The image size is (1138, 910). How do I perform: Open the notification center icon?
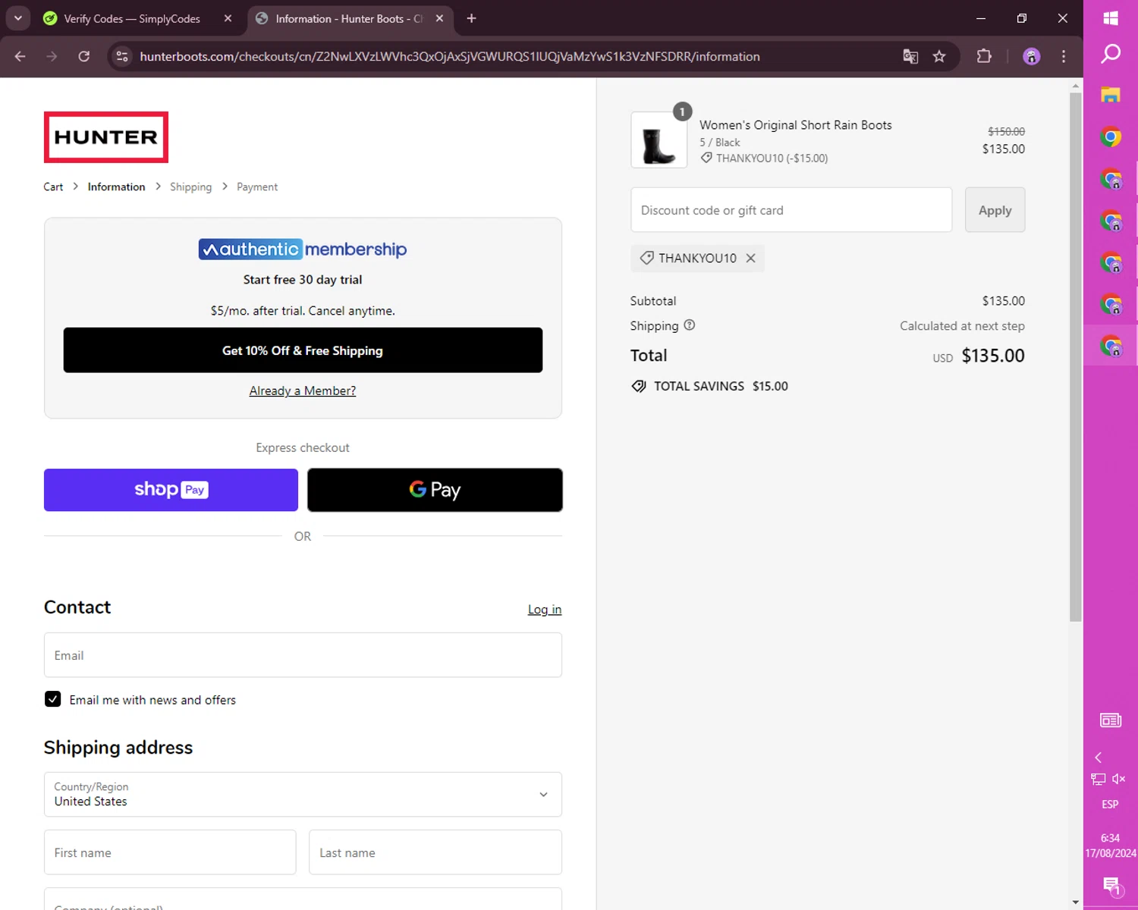pyautogui.click(x=1111, y=885)
